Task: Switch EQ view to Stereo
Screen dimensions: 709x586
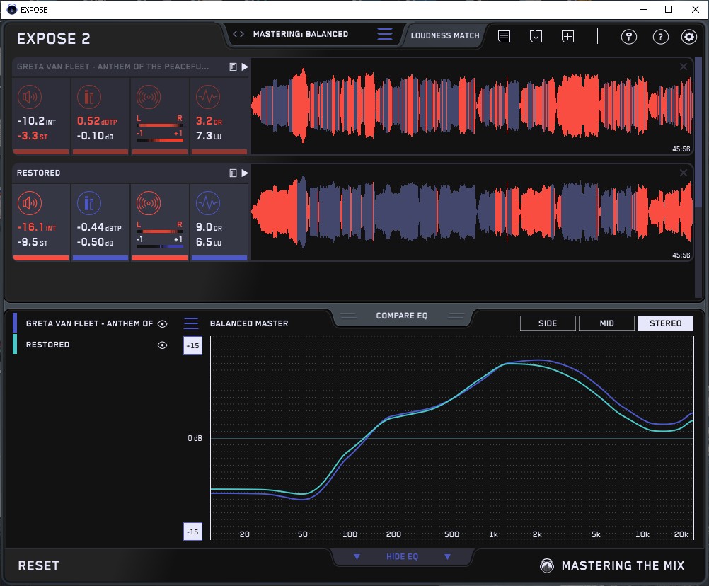Action: click(665, 323)
